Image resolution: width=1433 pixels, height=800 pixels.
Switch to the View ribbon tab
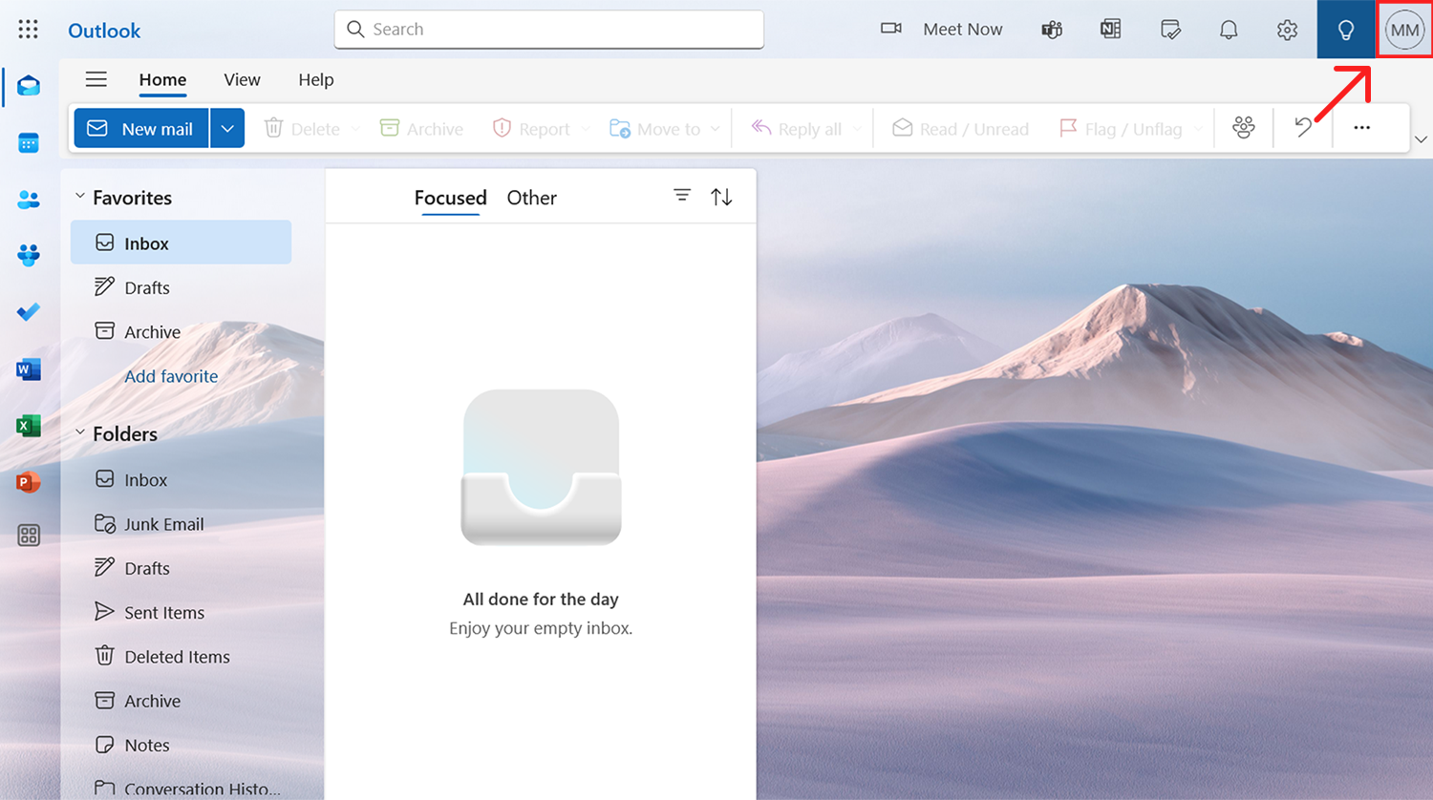coord(242,80)
